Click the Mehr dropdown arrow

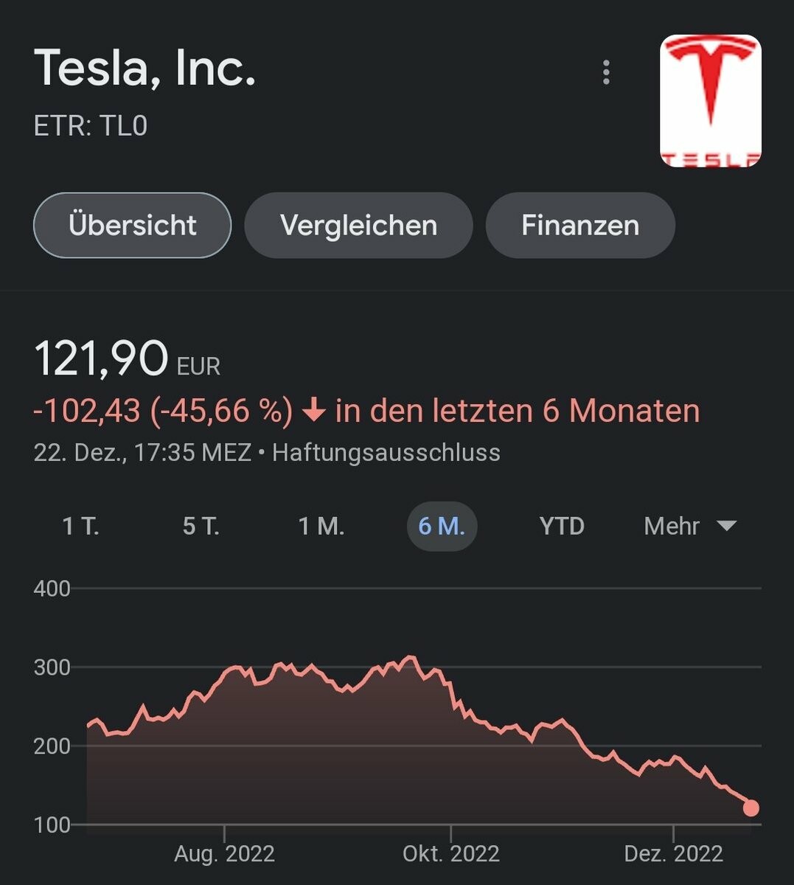pos(727,527)
